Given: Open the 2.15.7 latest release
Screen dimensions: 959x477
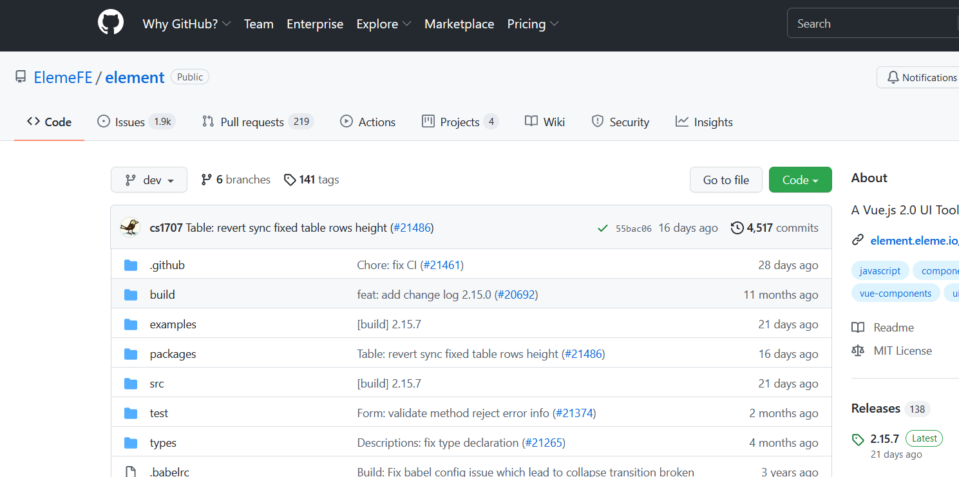Looking at the screenshot, I should pyautogui.click(x=884, y=438).
